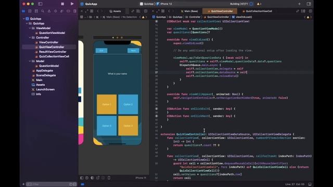Open the issue navigator

[49, 11]
